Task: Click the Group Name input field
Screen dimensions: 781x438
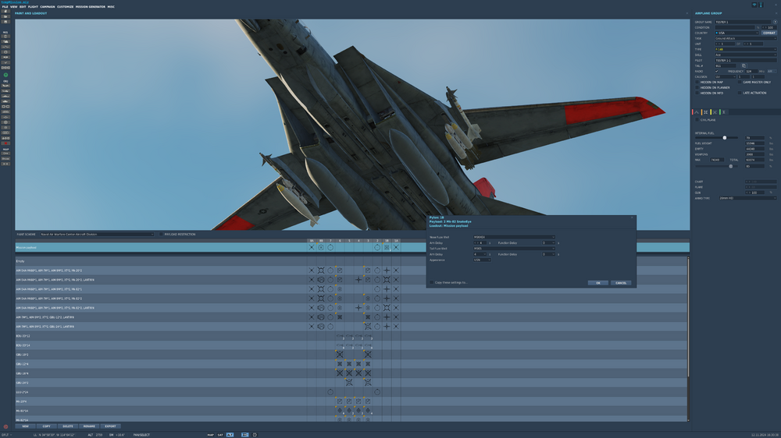Action: pyautogui.click(x=743, y=22)
